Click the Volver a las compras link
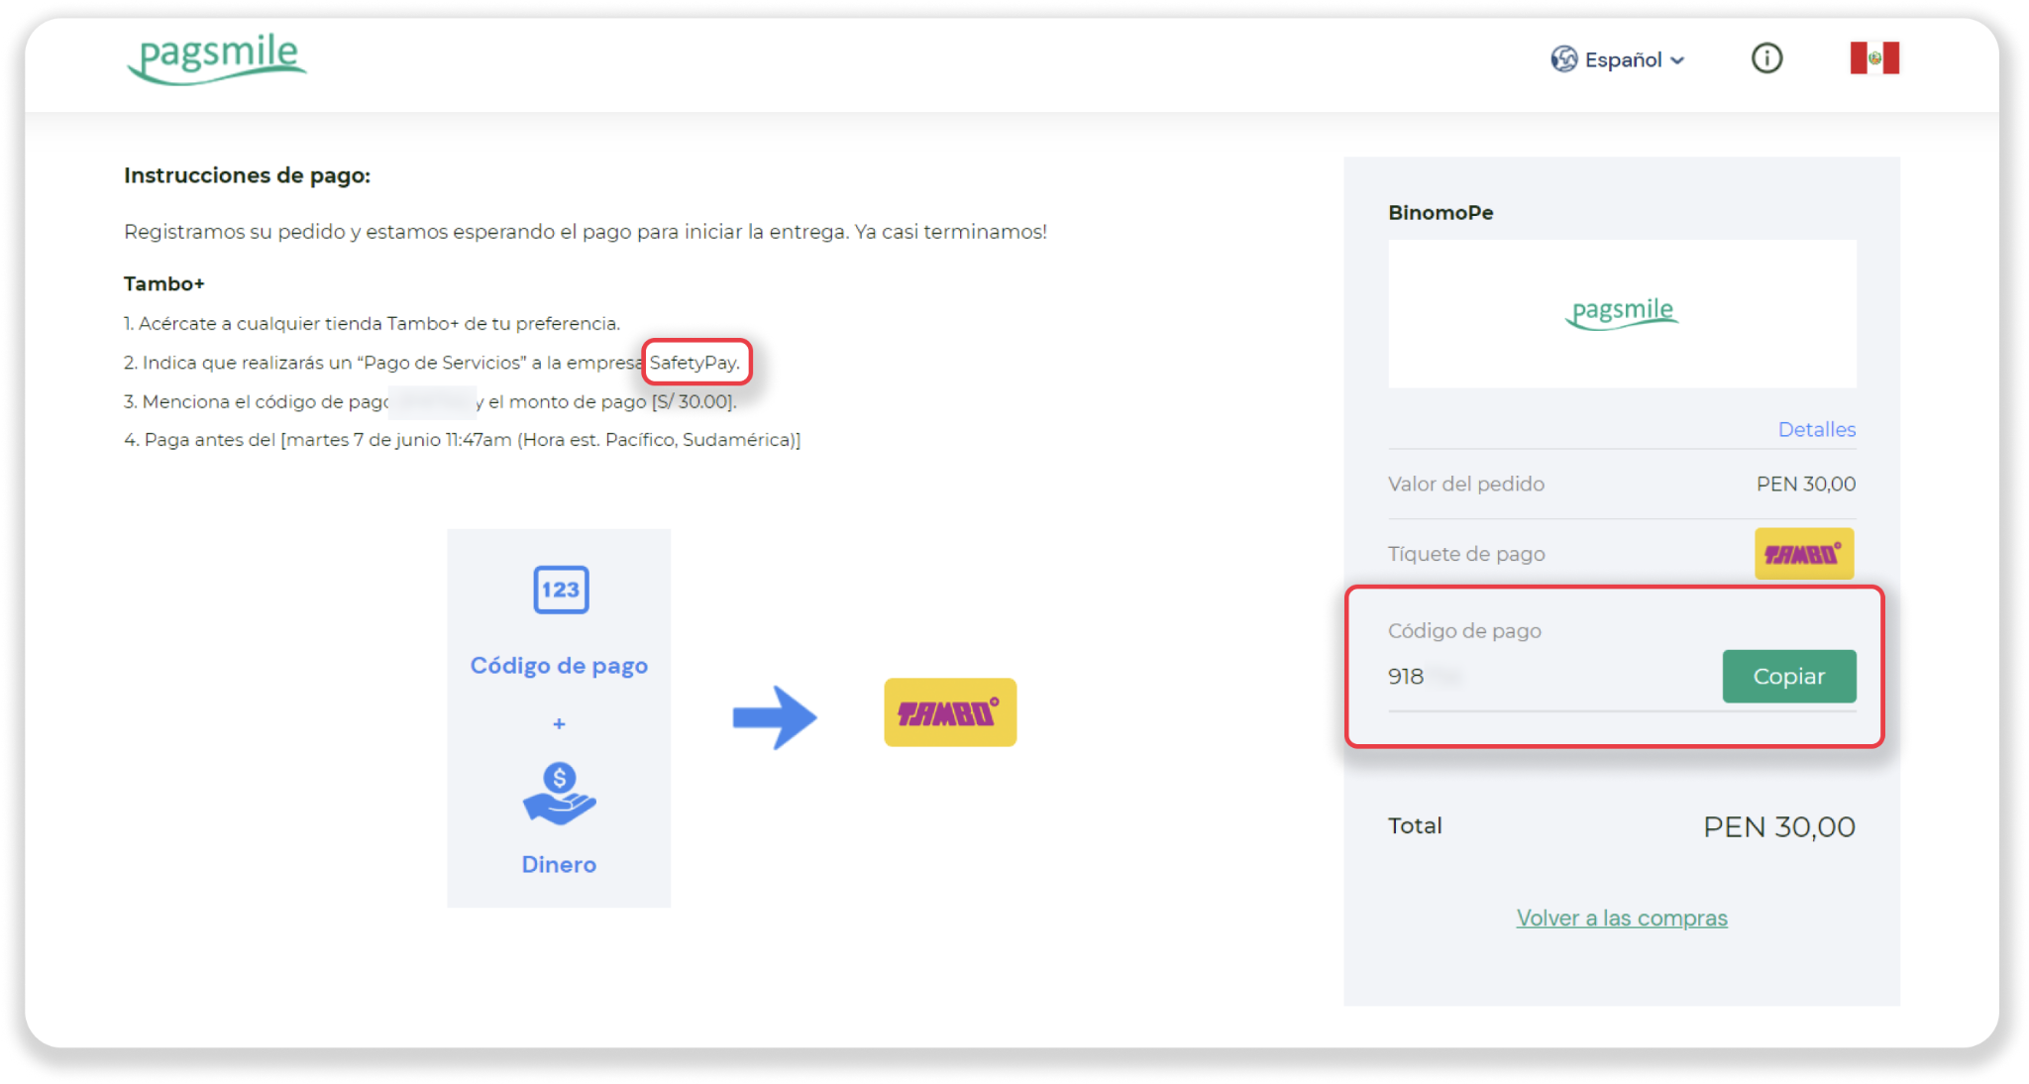This screenshot has height=1084, width=2029. click(x=1621, y=918)
